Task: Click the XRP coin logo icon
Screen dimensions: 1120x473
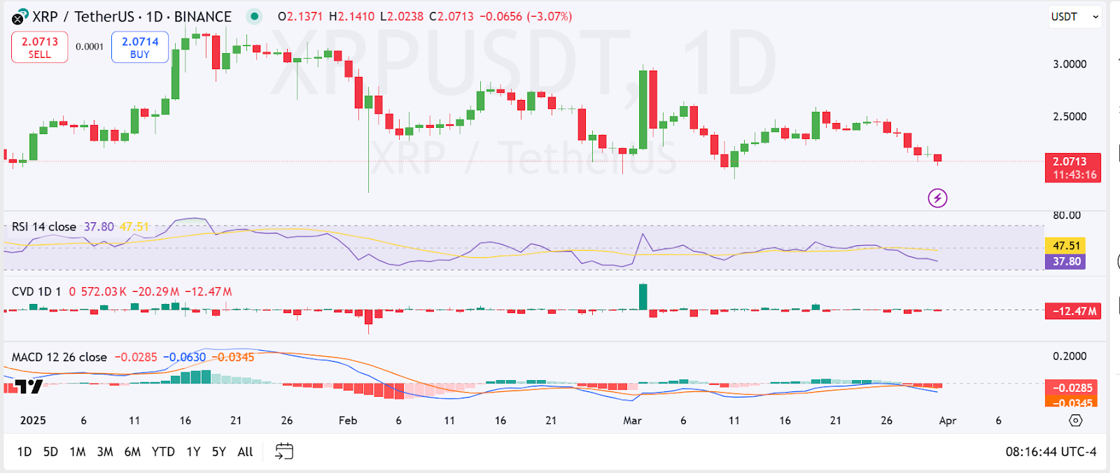Action: 20,17
